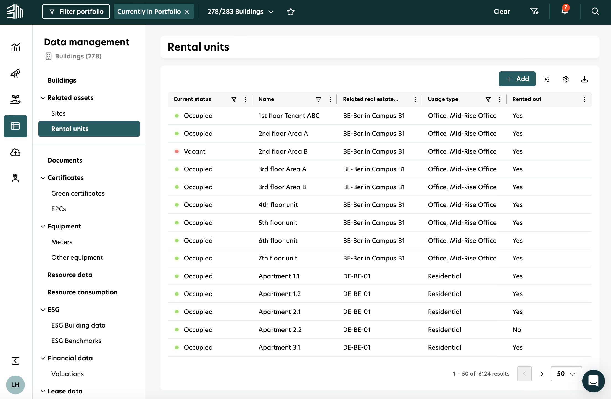Click the Filter portfolio button
Viewport: 611px width, 399px height.
pyautogui.click(x=76, y=12)
